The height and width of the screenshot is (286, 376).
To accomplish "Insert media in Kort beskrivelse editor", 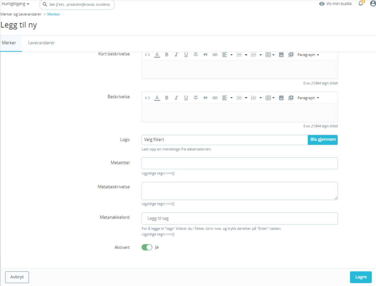I will pyautogui.click(x=291, y=55).
